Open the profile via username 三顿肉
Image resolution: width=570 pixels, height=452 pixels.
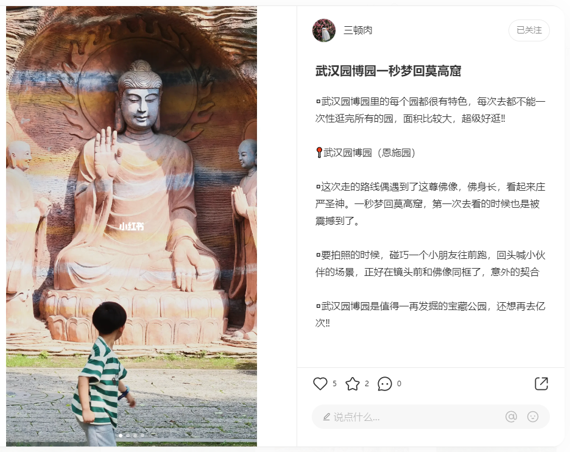pyautogui.click(x=358, y=30)
